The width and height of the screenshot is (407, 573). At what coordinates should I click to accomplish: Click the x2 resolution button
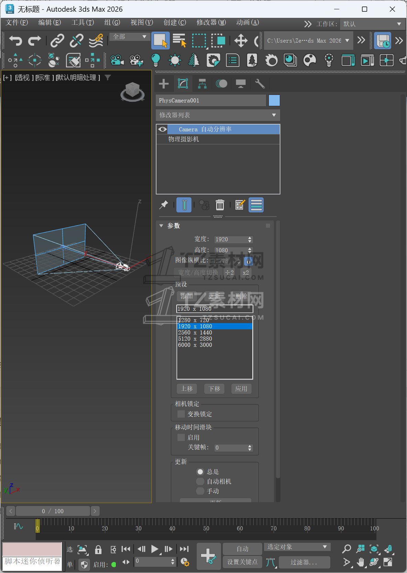click(246, 273)
